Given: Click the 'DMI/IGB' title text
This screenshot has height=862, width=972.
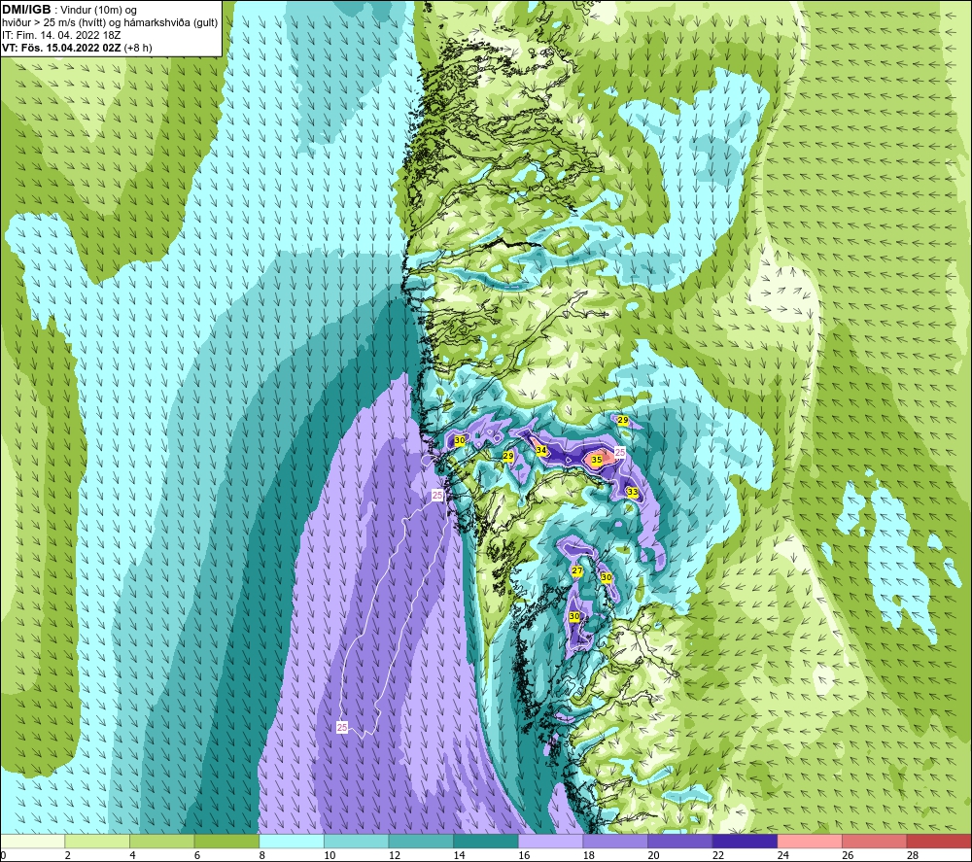Looking at the screenshot, I should 26,10.
